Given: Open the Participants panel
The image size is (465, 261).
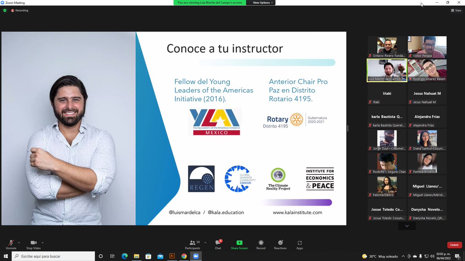Looking at the screenshot, I should tap(192, 244).
